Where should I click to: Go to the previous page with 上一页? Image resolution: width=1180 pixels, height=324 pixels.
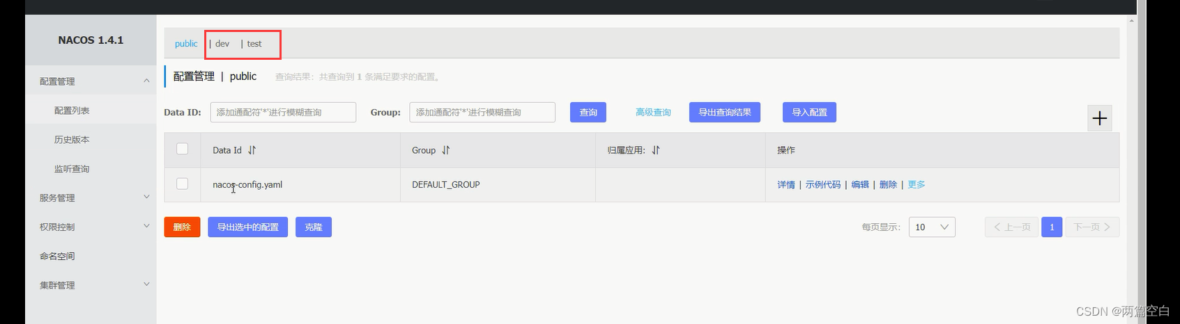[x=1011, y=227]
